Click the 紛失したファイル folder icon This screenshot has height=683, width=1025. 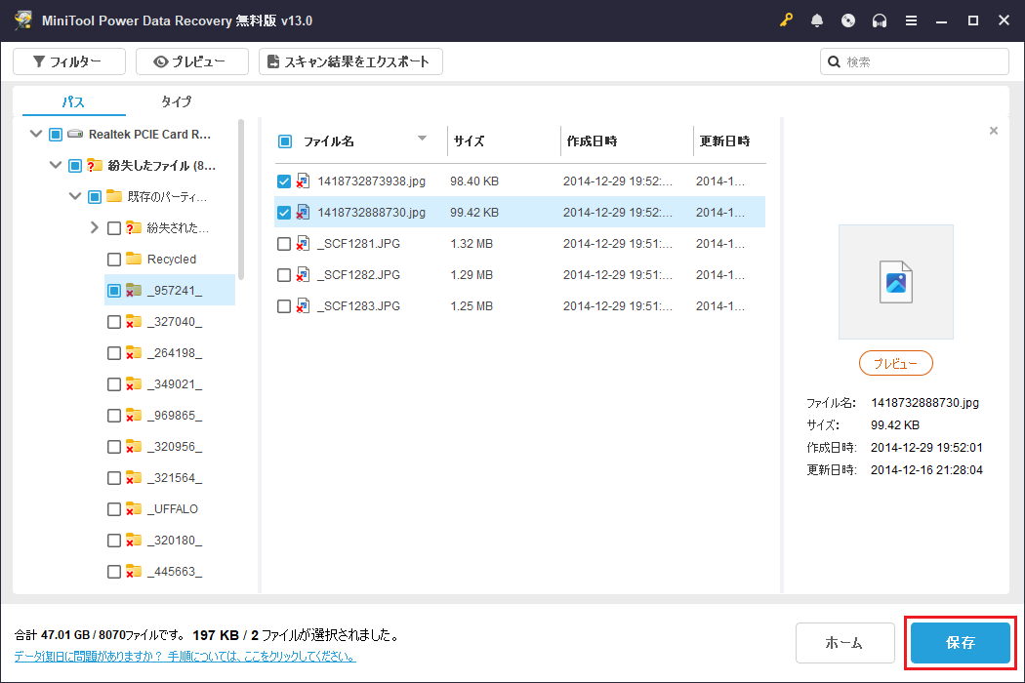94,165
